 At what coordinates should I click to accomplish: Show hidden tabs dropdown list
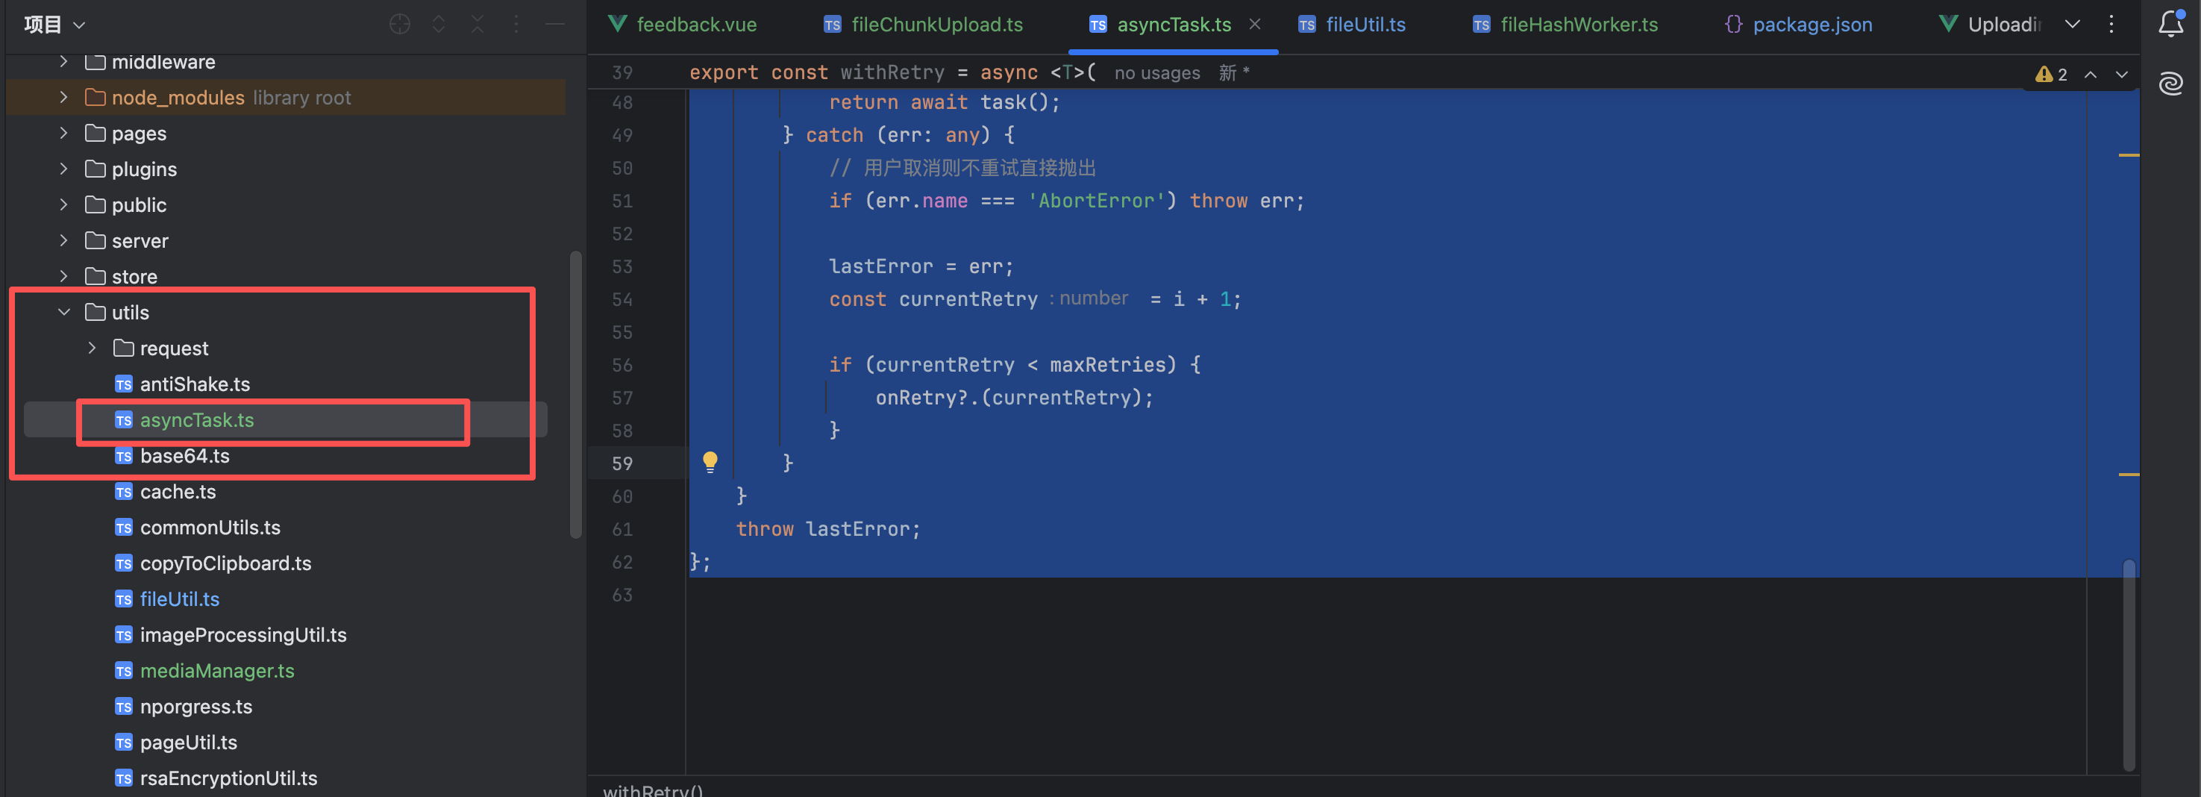[2072, 24]
